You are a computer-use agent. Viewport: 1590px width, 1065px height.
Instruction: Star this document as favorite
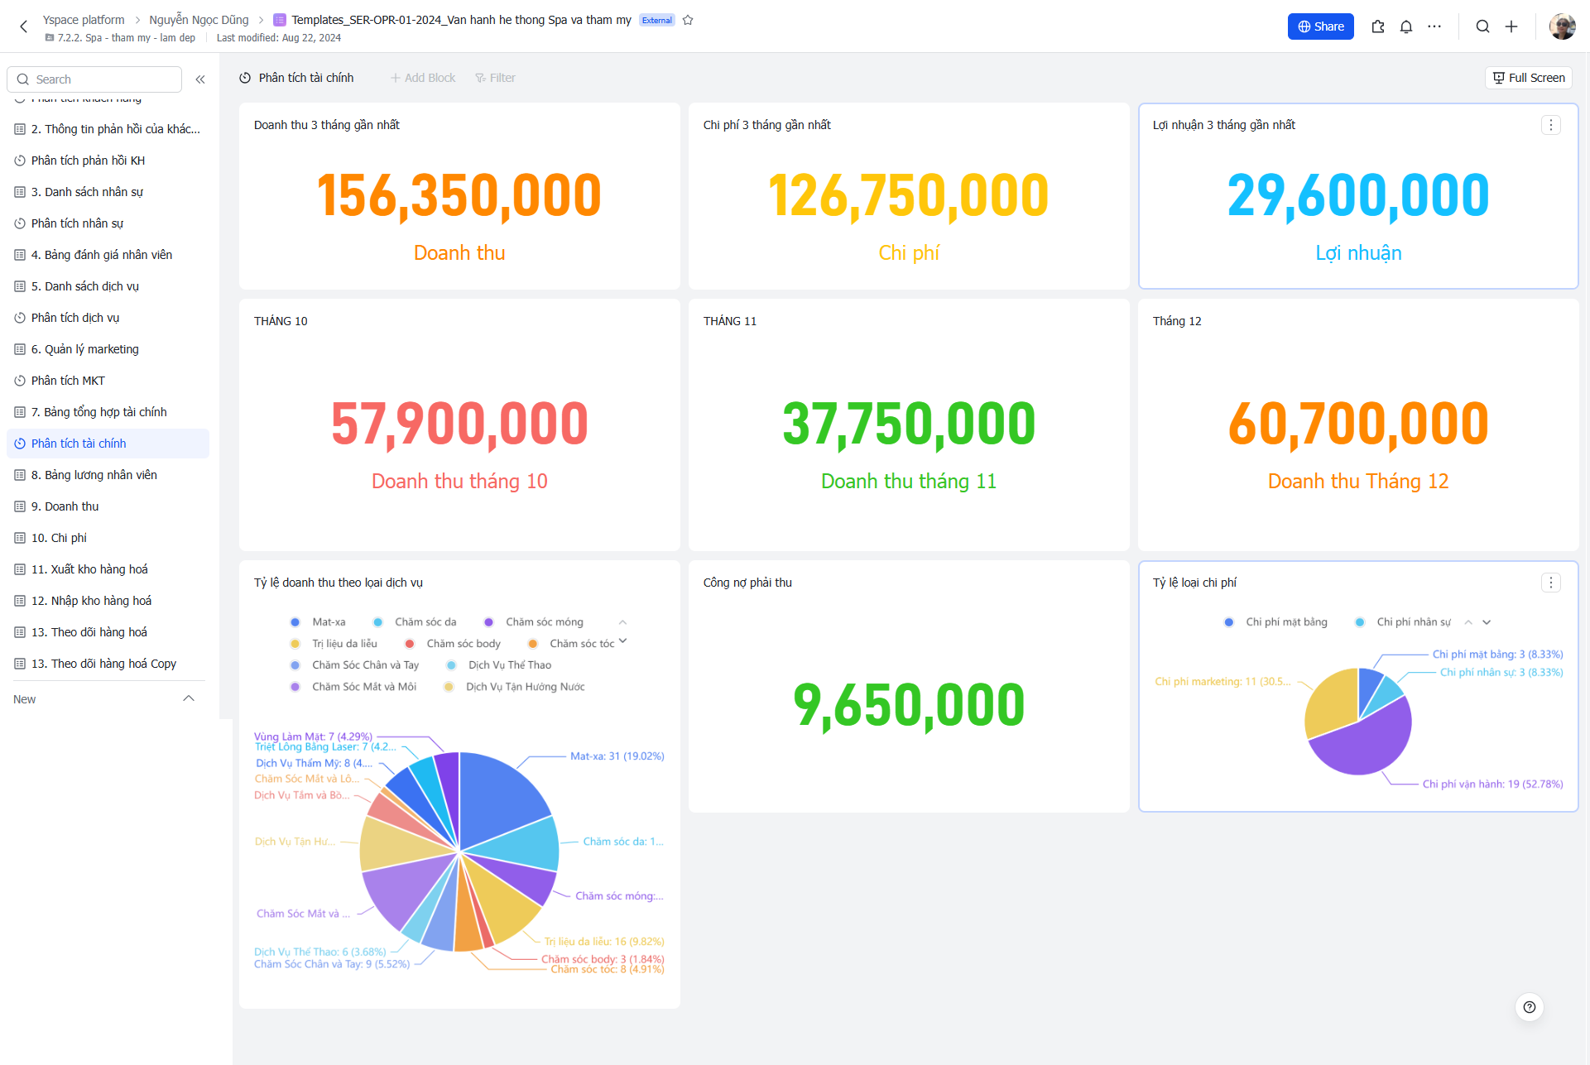[688, 20]
